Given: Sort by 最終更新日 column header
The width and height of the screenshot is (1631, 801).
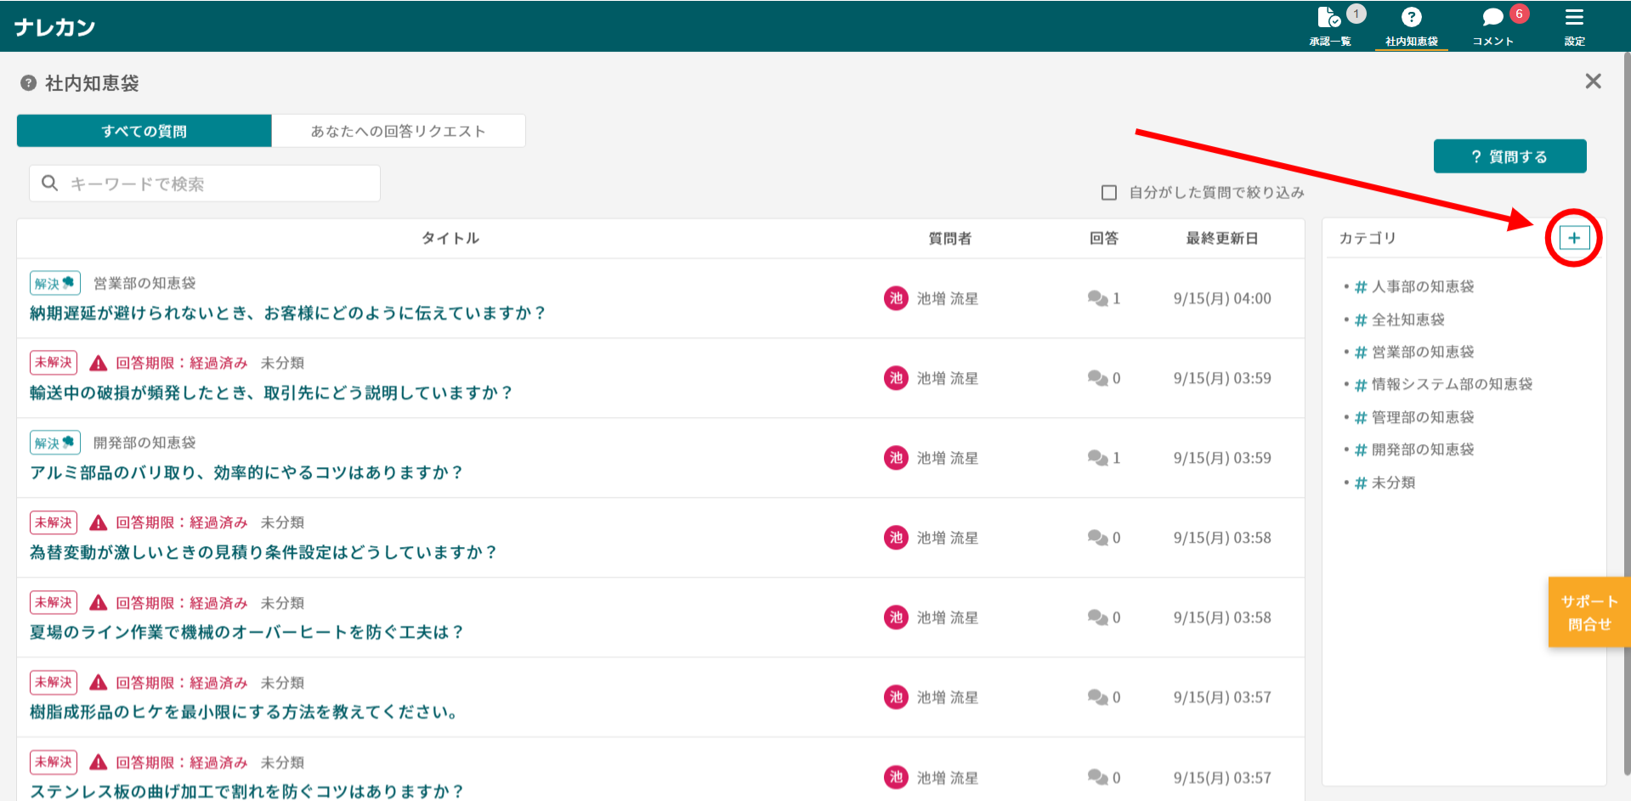Looking at the screenshot, I should pos(1221,239).
